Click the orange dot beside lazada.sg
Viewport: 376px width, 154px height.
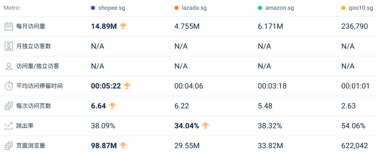(x=177, y=8)
